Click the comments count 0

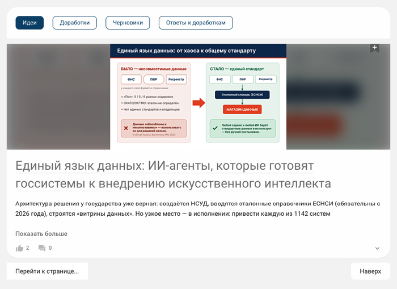50,248
